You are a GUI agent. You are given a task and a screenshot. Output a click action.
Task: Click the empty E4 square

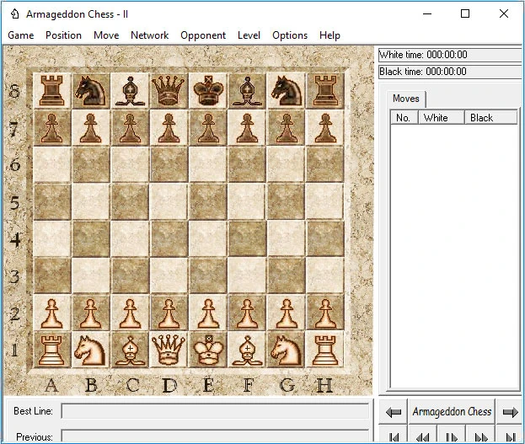tap(208, 238)
